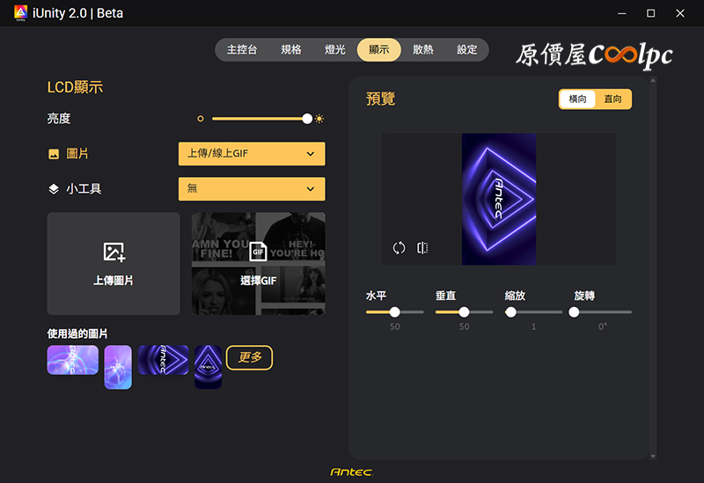Image resolution: width=704 pixels, height=483 pixels.
Task: Click the 選擇GIF tile
Action: [x=259, y=264]
